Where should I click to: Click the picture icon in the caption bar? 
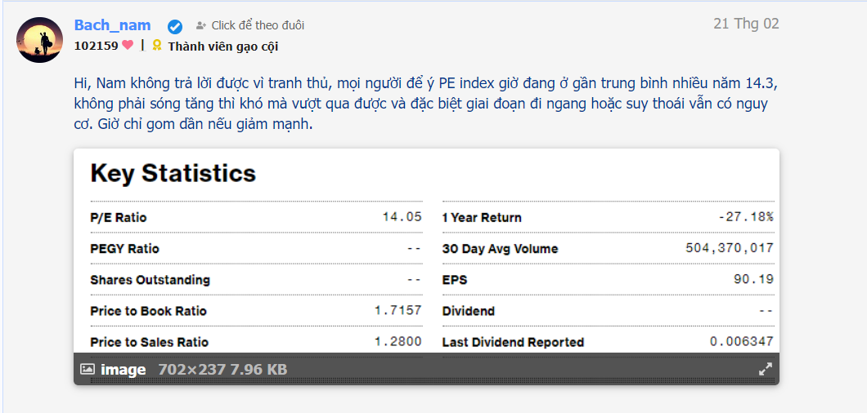coord(88,370)
